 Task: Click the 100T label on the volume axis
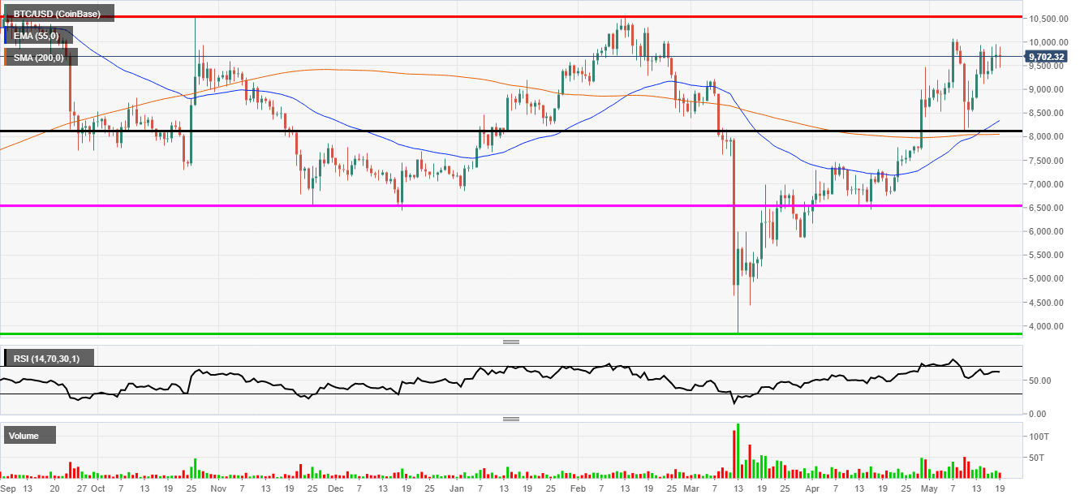1039,437
